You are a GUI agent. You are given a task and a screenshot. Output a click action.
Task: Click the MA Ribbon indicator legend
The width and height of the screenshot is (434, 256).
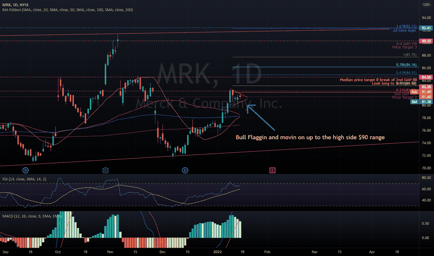point(68,10)
